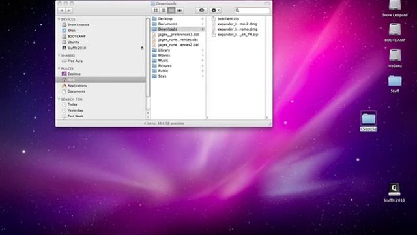The image size is (417, 235).
Task: Collapse the SEARCH FOR sidebar section
Action: (x=59, y=99)
